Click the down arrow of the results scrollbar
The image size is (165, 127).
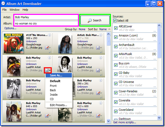(108, 121)
